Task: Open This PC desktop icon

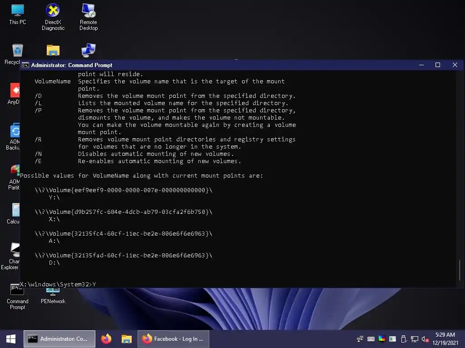Action: pyautogui.click(x=18, y=14)
